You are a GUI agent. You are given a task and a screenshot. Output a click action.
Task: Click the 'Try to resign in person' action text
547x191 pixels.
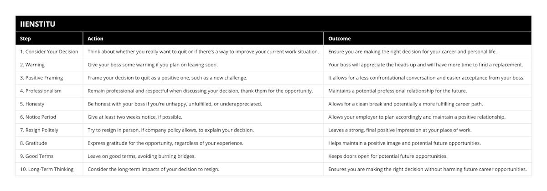click(170, 130)
